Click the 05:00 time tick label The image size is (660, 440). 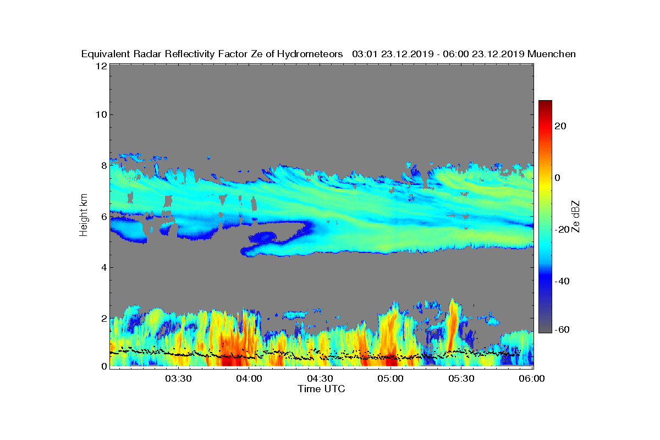tap(391, 378)
